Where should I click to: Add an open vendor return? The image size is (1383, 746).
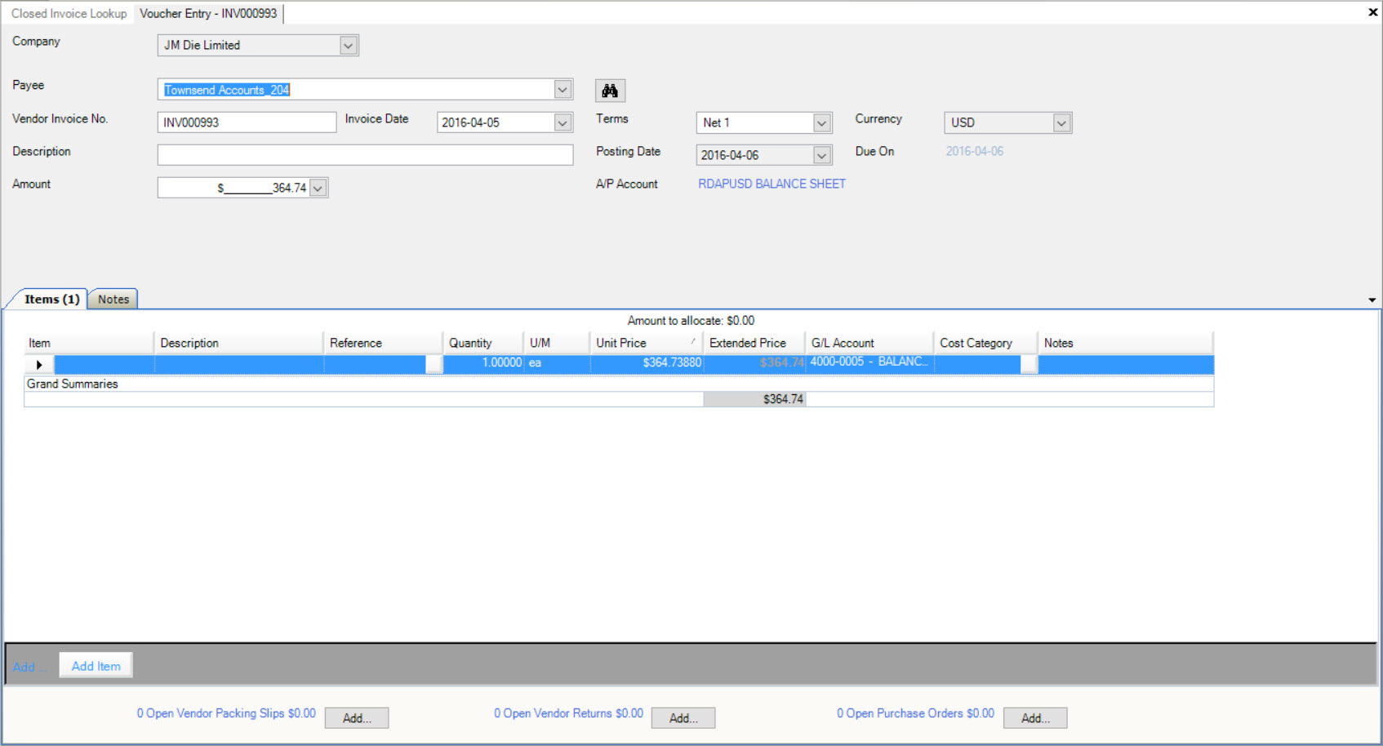point(683,718)
